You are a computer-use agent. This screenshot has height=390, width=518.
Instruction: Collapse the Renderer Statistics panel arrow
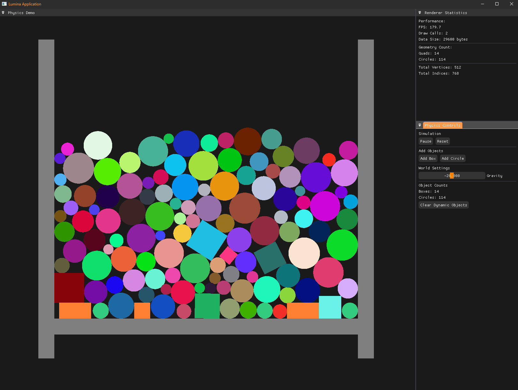pyautogui.click(x=420, y=13)
